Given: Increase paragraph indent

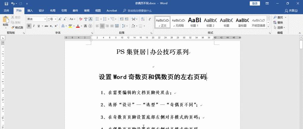Looking at the screenshot, I should click(x=127, y=19).
